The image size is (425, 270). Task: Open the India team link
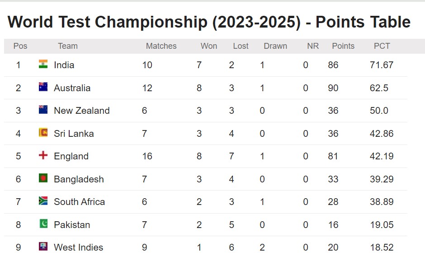coord(64,65)
